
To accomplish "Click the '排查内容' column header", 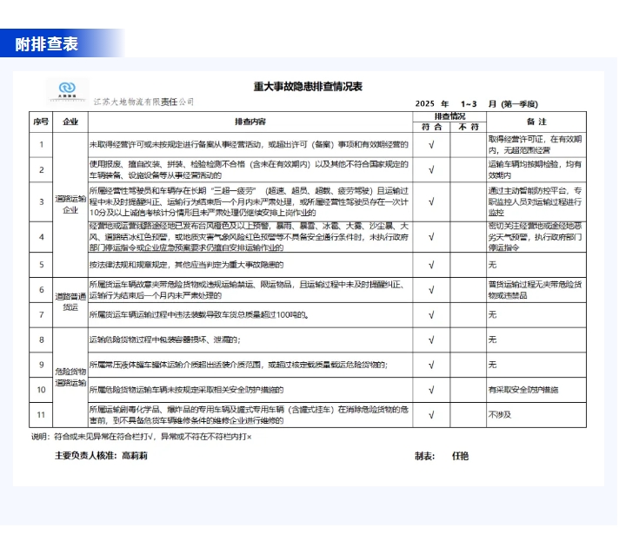I will (250, 122).
